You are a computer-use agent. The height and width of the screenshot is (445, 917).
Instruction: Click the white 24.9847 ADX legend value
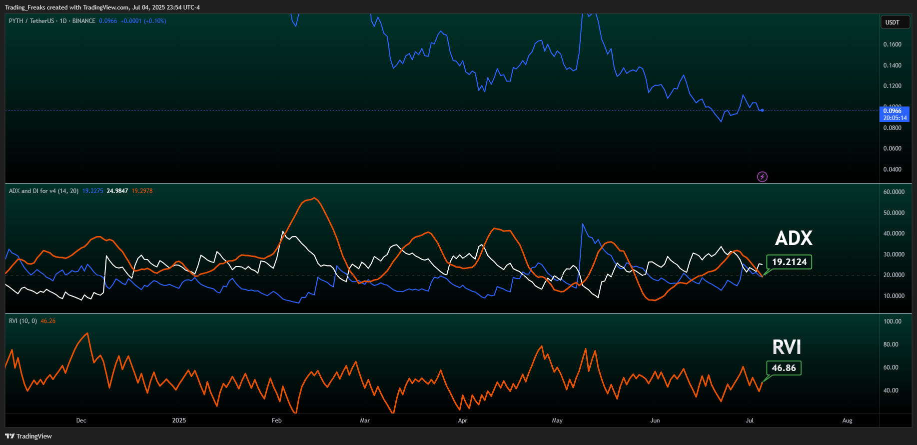117,191
